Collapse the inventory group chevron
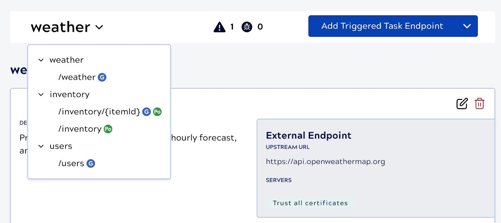This screenshot has width=501, height=223. [x=41, y=95]
